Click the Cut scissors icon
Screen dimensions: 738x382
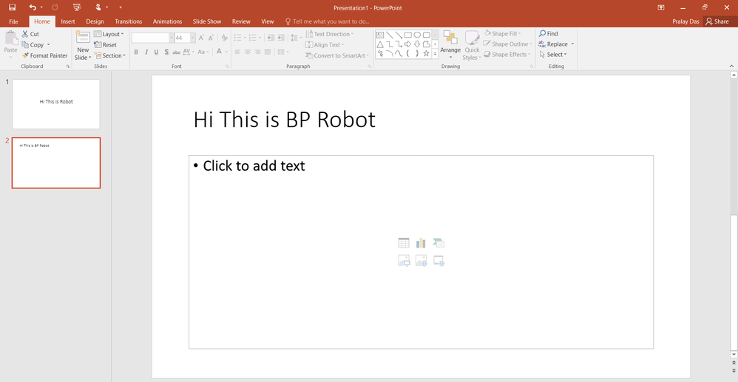[x=25, y=34]
